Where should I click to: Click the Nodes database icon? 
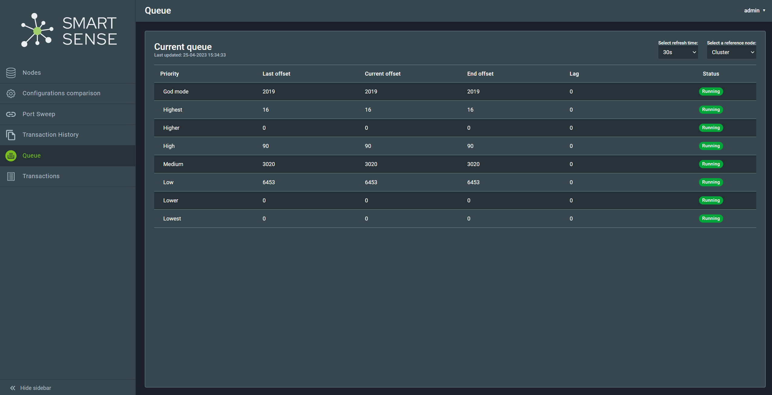click(x=11, y=73)
